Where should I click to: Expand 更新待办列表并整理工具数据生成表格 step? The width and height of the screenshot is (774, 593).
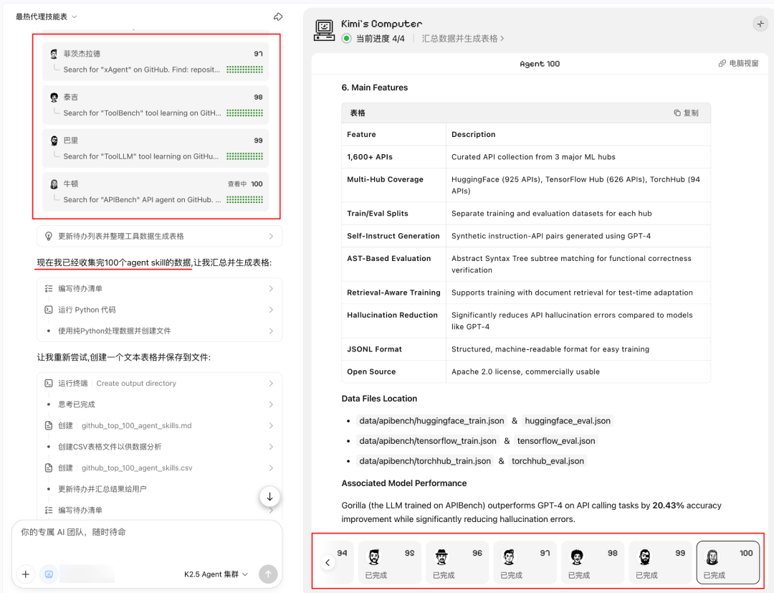(x=159, y=236)
